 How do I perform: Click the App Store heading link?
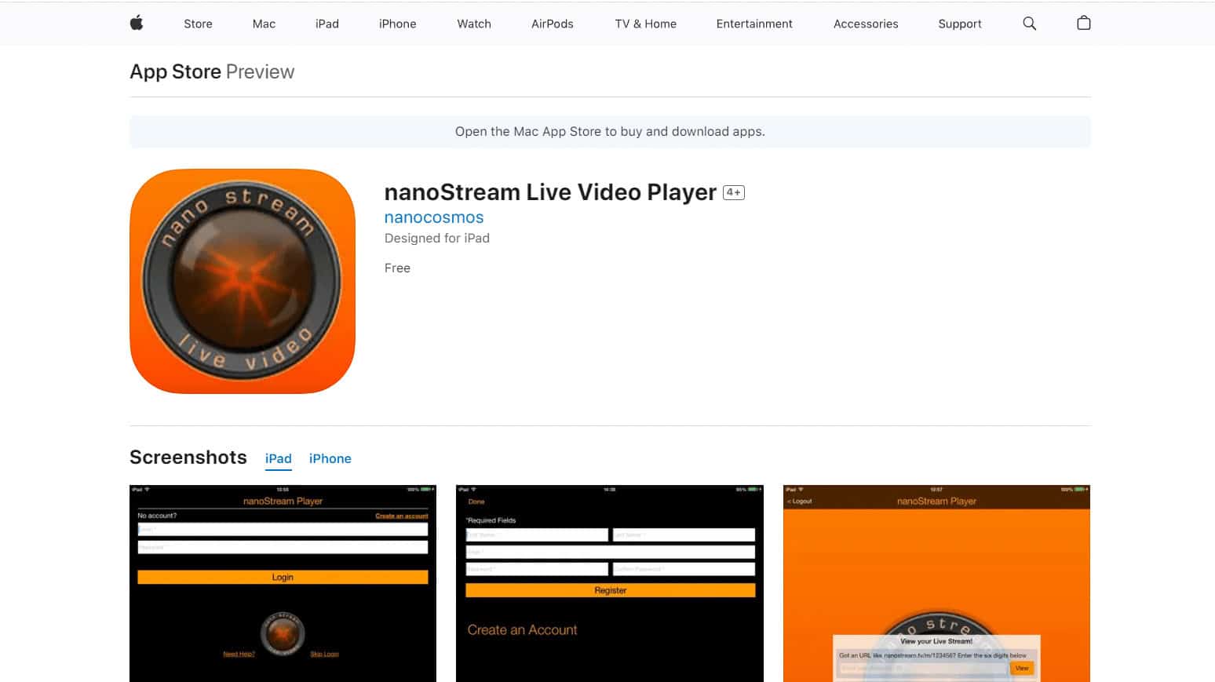[175, 71]
